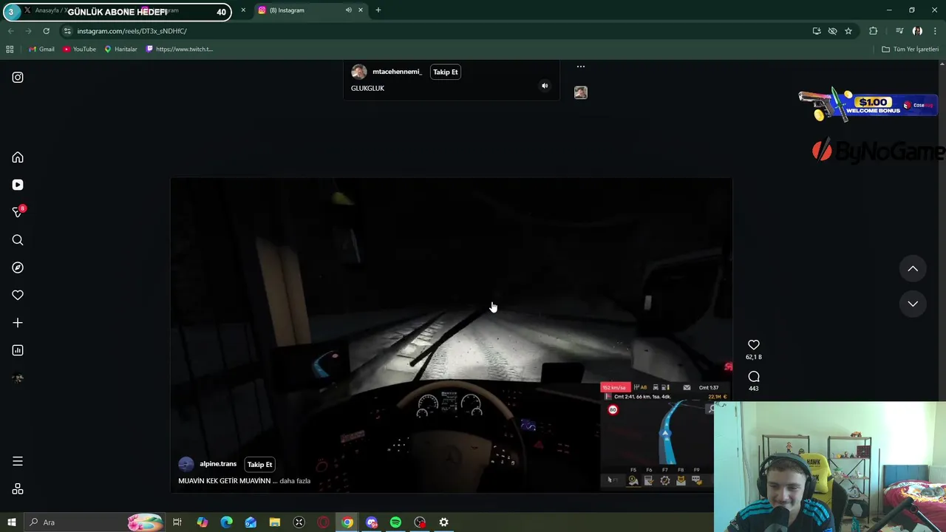The image size is (946, 532).
Task: Open the Explore compass icon
Action: pyautogui.click(x=18, y=267)
